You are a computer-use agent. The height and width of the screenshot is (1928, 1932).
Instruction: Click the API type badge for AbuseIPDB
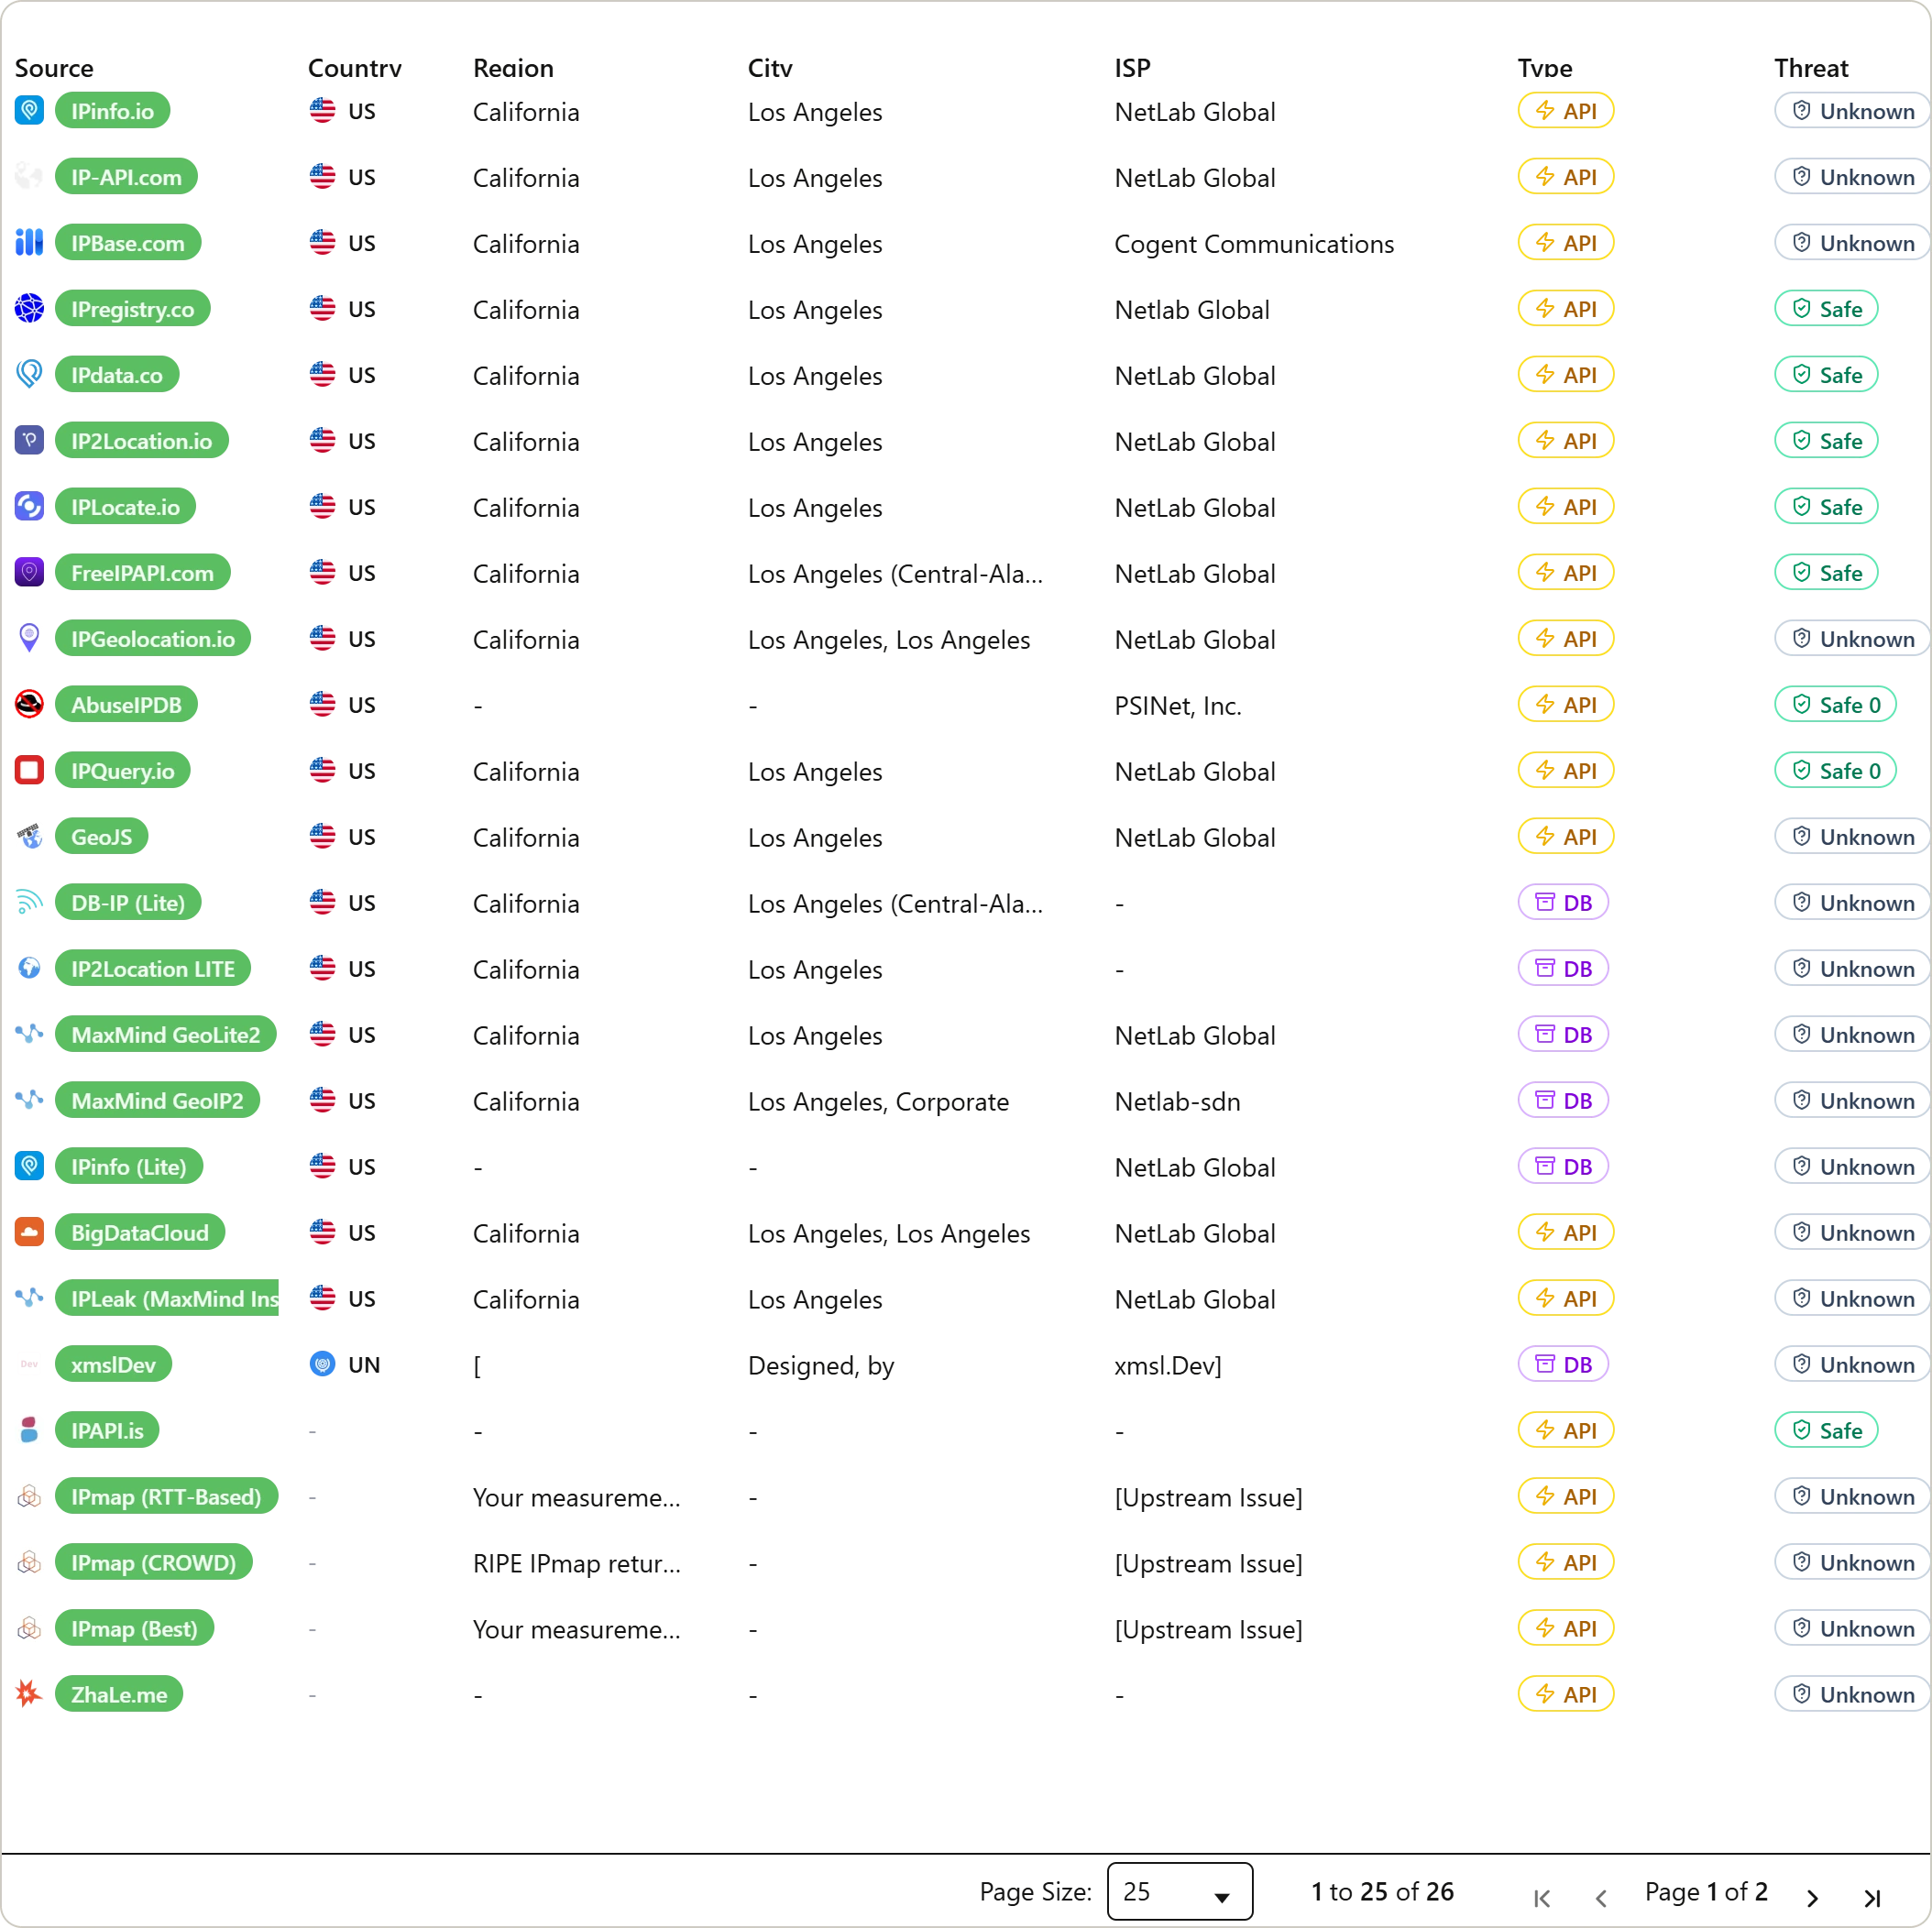point(1565,704)
